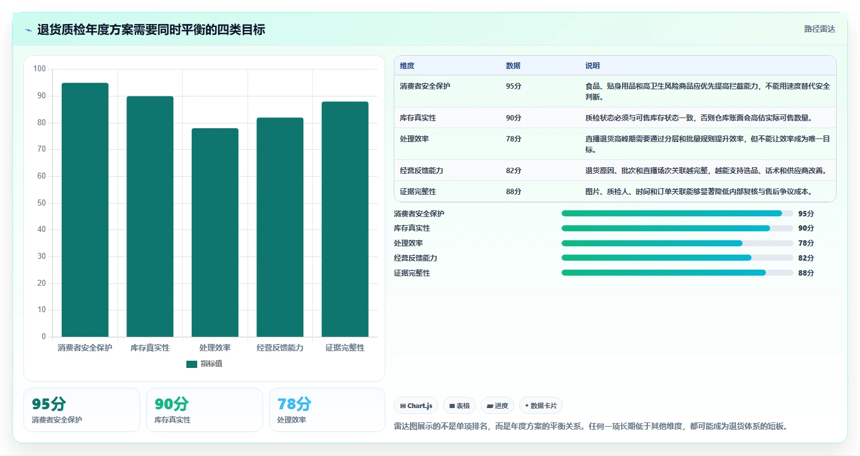Select the 进度 tag
This screenshot has width=860, height=456.
click(497, 406)
